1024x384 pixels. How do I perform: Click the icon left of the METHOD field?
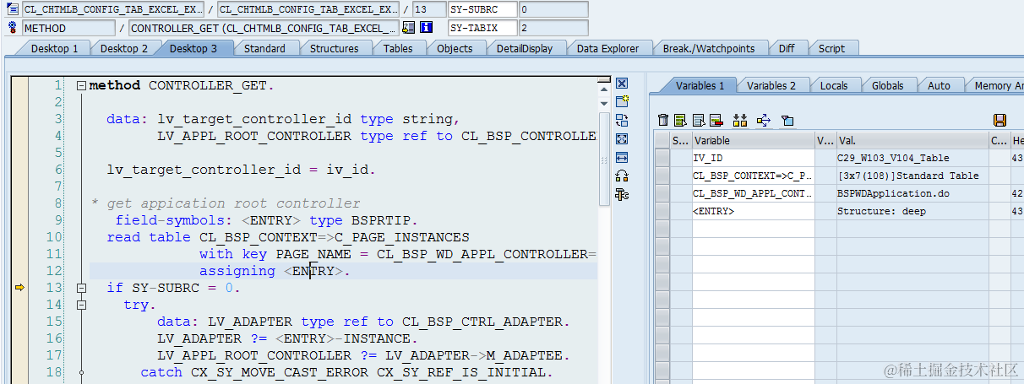[12, 28]
